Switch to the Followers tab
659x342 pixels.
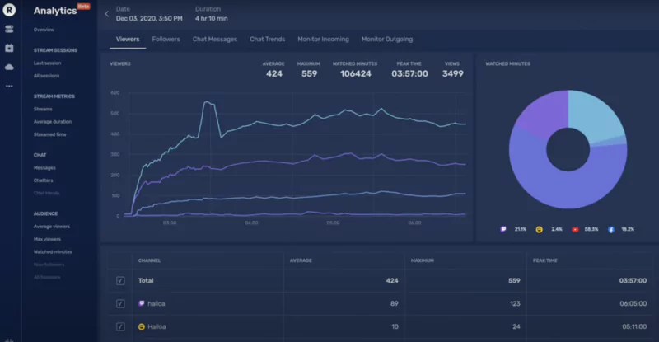(x=166, y=39)
